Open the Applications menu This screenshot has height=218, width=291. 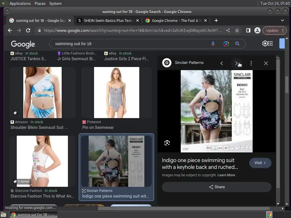click(20, 3)
